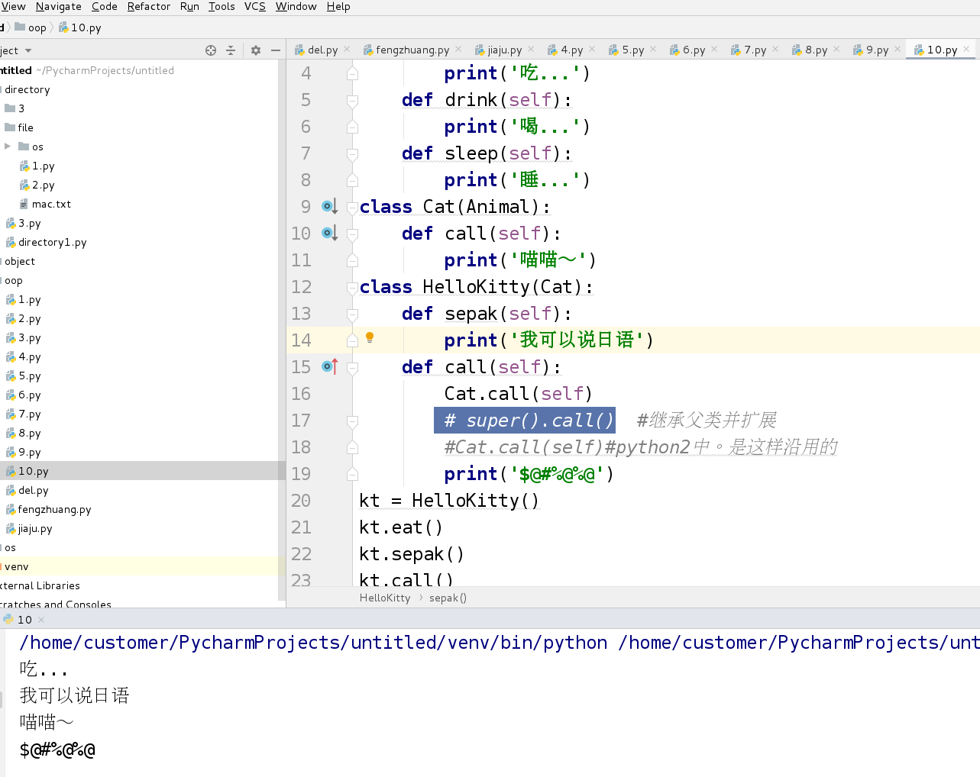Click the scroll-from-source target icon

(x=211, y=50)
